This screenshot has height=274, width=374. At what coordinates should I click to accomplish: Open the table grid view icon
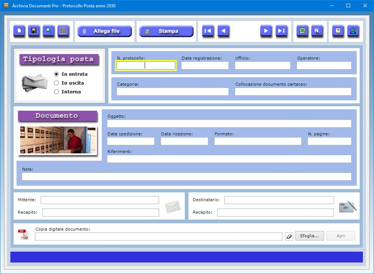[63, 31]
